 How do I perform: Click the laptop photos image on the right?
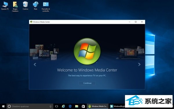pyautogui.click(x=130, y=52)
